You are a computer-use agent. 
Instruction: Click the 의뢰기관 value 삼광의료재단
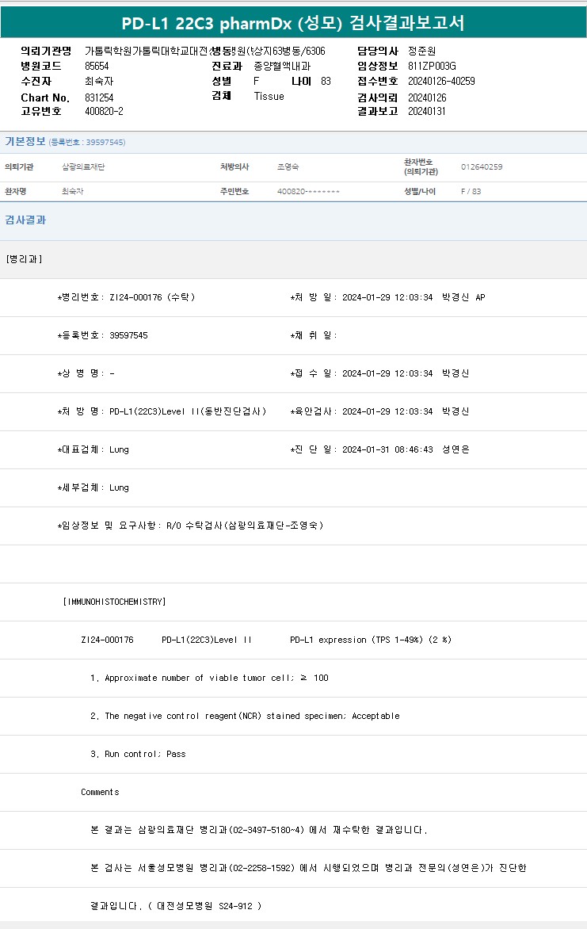tap(83, 167)
